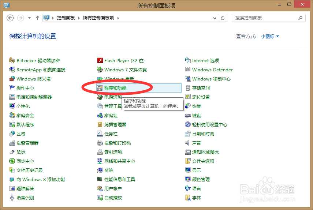Open the 键盘 link
The height and width of the screenshot is (210, 313).
click(197, 115)
